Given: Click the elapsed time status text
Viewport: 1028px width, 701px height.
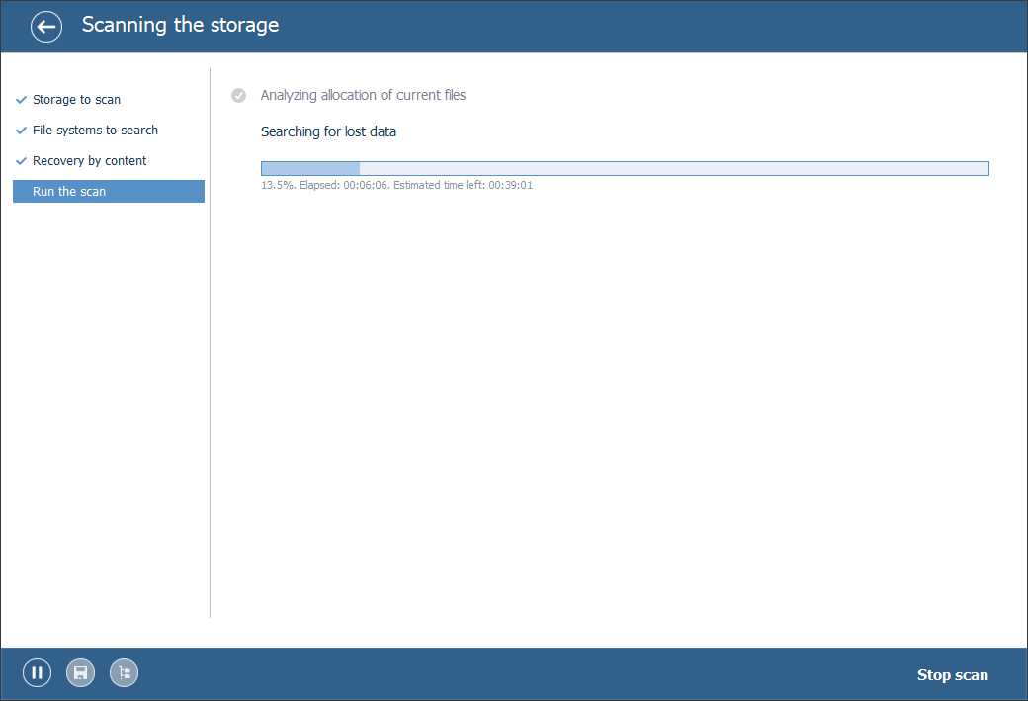Looking at the screenshot, I should (396, 186).
